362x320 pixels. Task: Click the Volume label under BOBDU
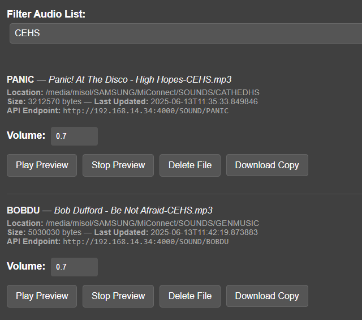(26, 266)
